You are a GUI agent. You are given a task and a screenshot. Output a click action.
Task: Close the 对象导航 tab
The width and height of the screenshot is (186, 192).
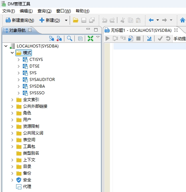click(30, 30)
